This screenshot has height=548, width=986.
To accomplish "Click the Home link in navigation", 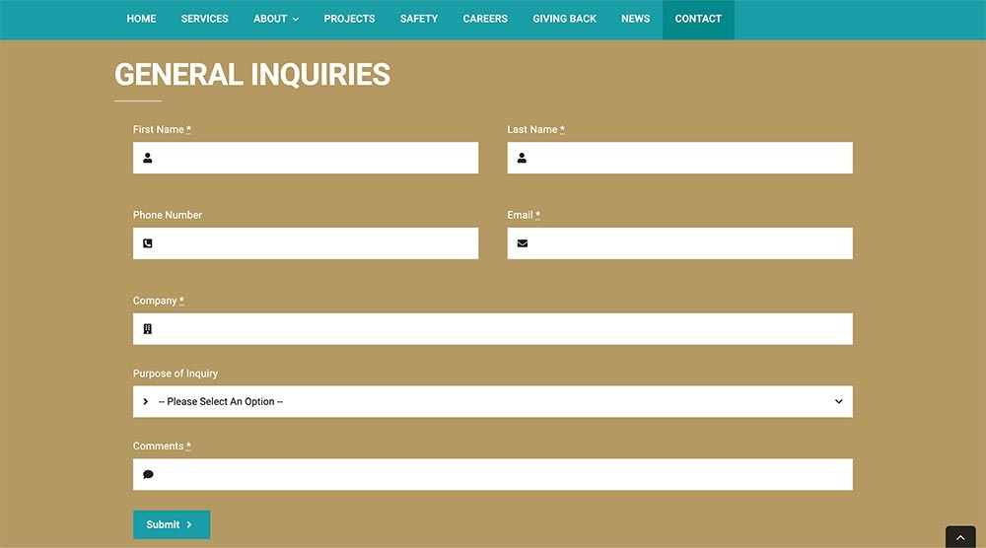I will point(141,19).
